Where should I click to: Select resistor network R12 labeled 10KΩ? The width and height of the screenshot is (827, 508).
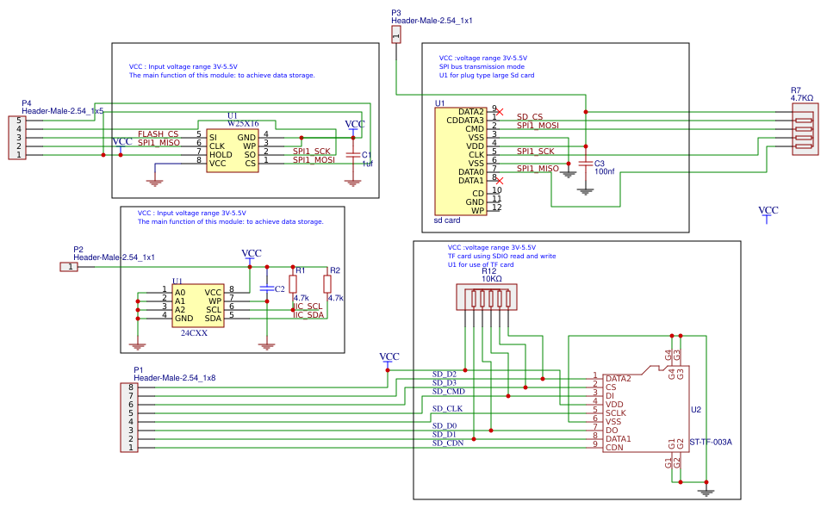coord(488,299)
